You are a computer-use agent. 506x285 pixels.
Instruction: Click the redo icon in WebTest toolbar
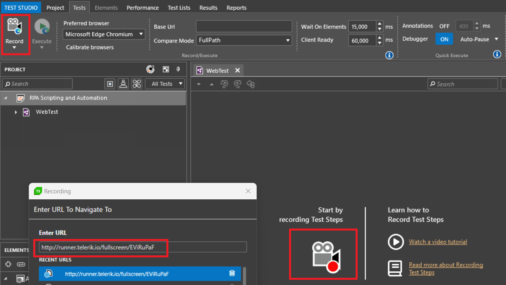(237, 84)
